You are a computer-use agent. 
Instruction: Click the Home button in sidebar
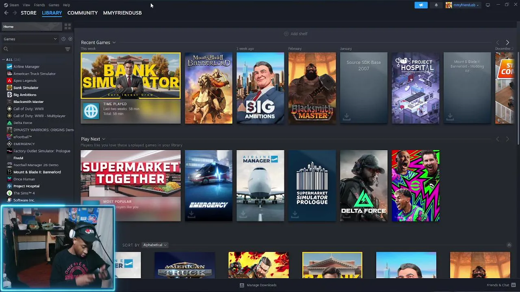31,26
